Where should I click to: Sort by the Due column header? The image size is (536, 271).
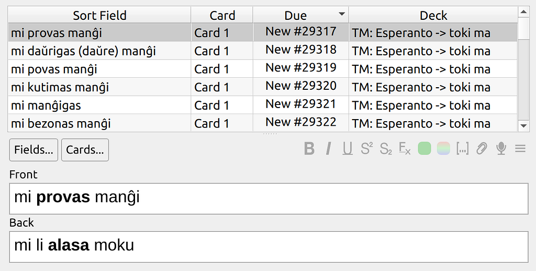[x=300, y=15]
